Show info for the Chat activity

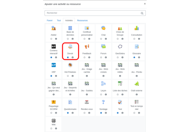pos(106,39)
